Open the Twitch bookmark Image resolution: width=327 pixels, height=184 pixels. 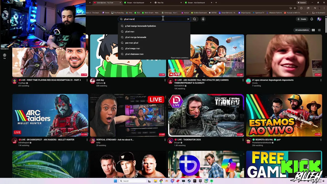pos(106,13)
